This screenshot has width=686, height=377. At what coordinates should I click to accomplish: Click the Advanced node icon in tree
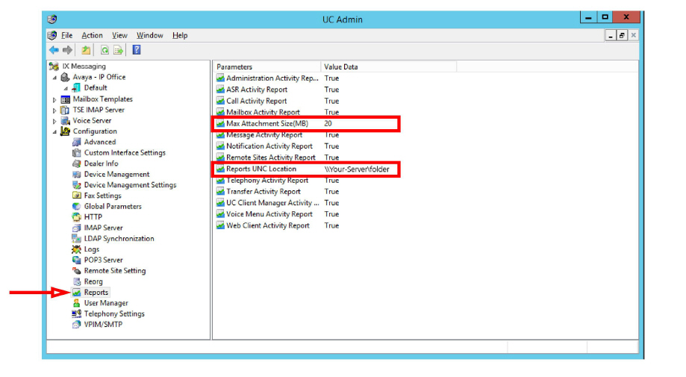(x=77, y=142)
